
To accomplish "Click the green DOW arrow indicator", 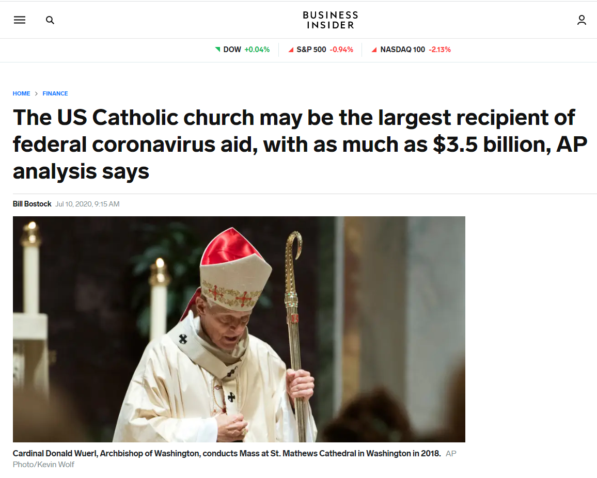I will point(218,49).
